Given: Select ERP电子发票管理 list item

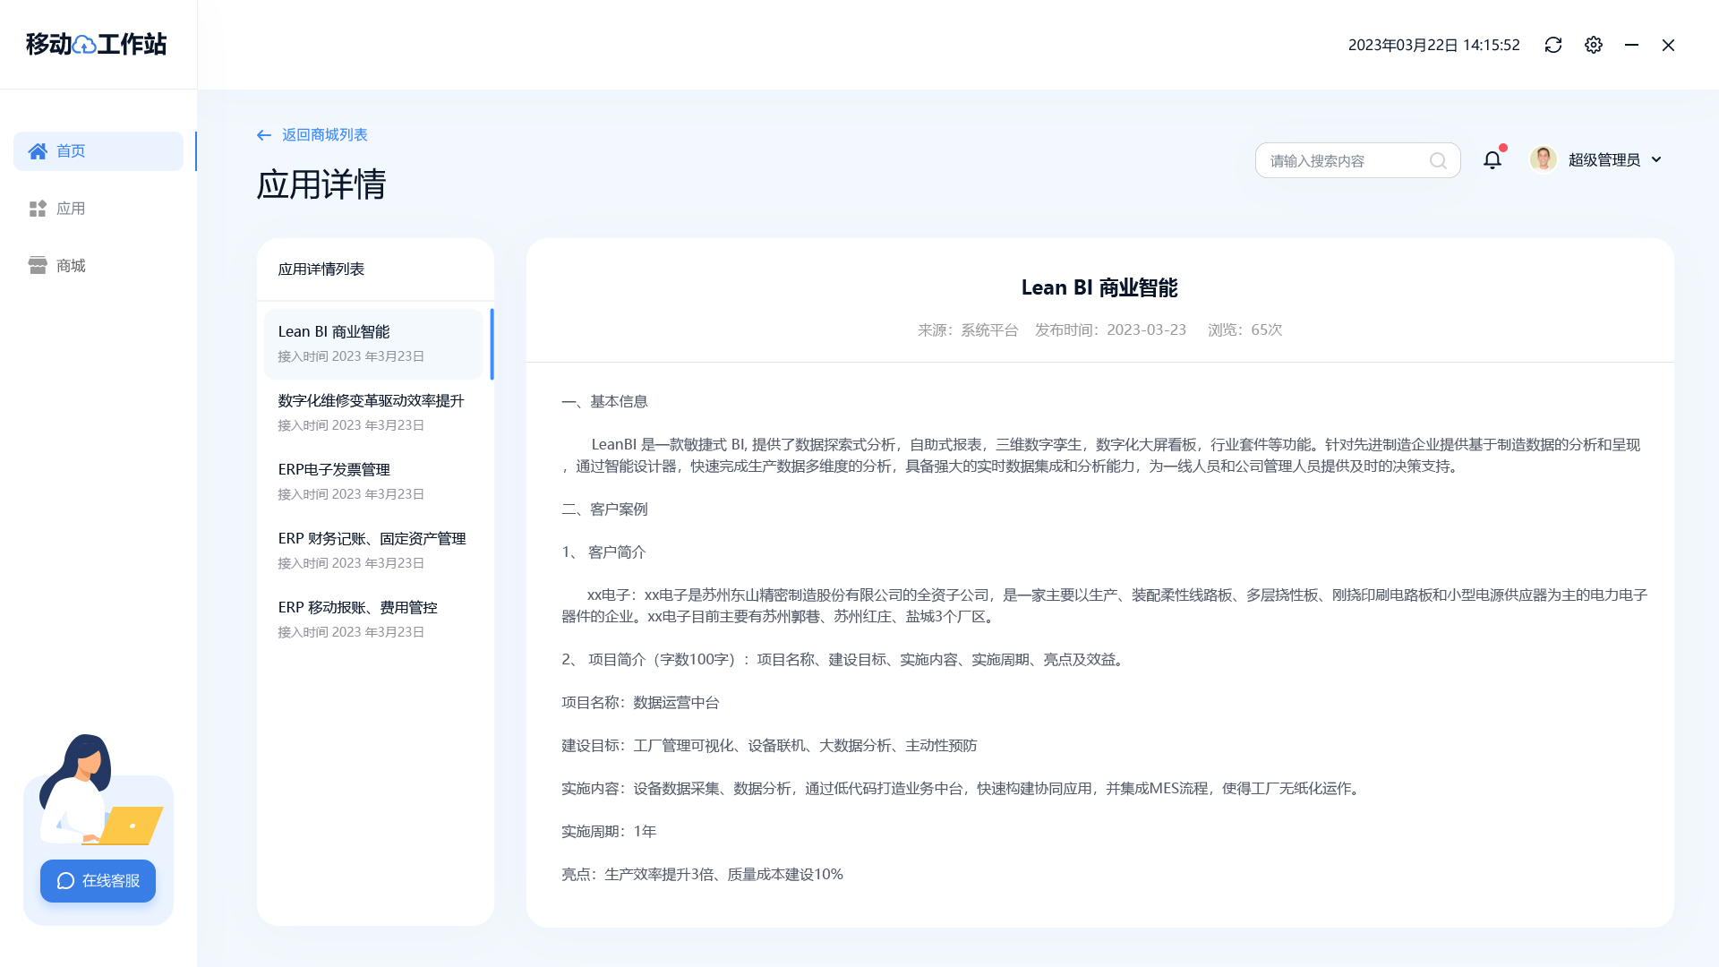Looking at the screenshot, I should (x=373, y=482).
